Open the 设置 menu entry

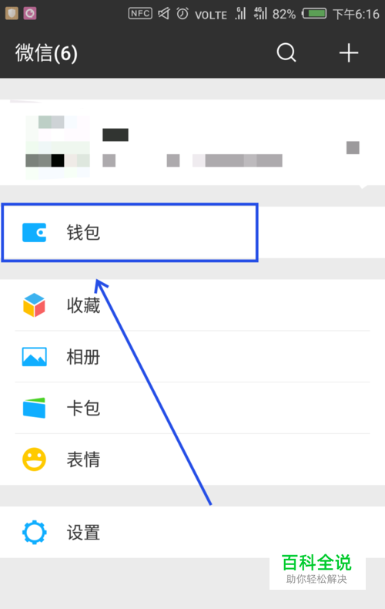[192, 532]
